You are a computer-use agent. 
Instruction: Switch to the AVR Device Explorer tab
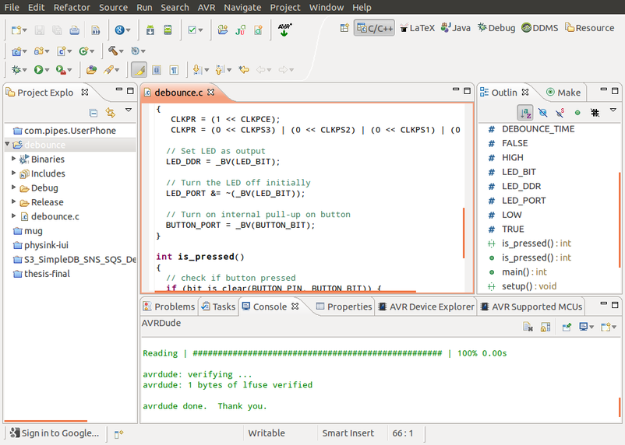tap(426, 307)
